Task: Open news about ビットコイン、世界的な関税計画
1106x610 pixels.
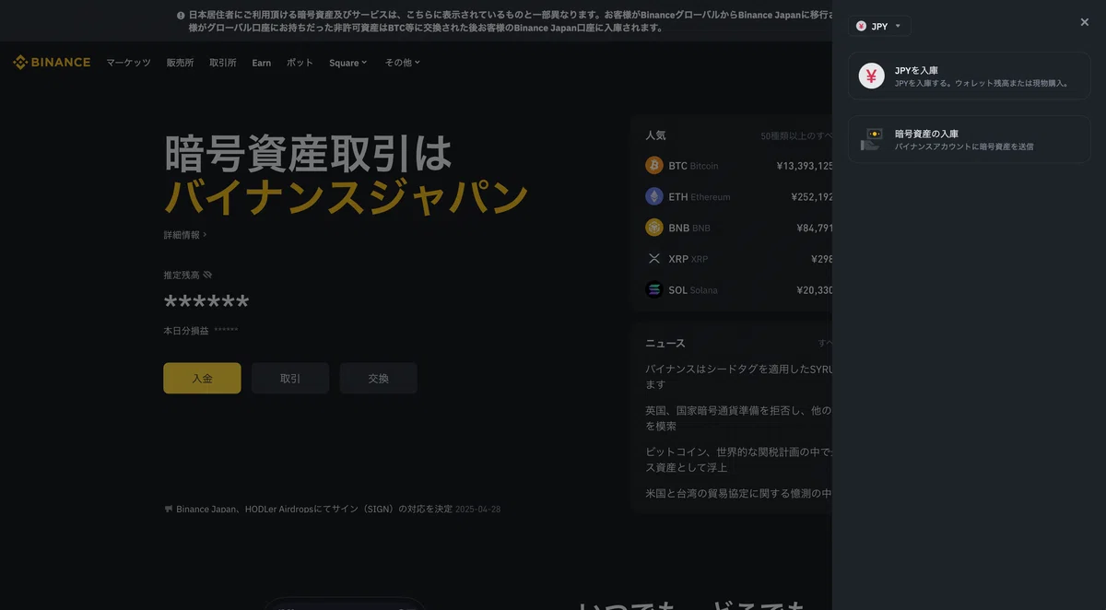Action: (x=738, y=460)
